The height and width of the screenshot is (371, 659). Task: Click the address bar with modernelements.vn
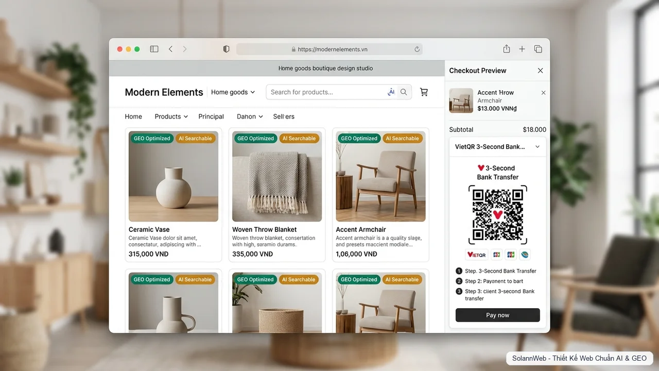329,49
